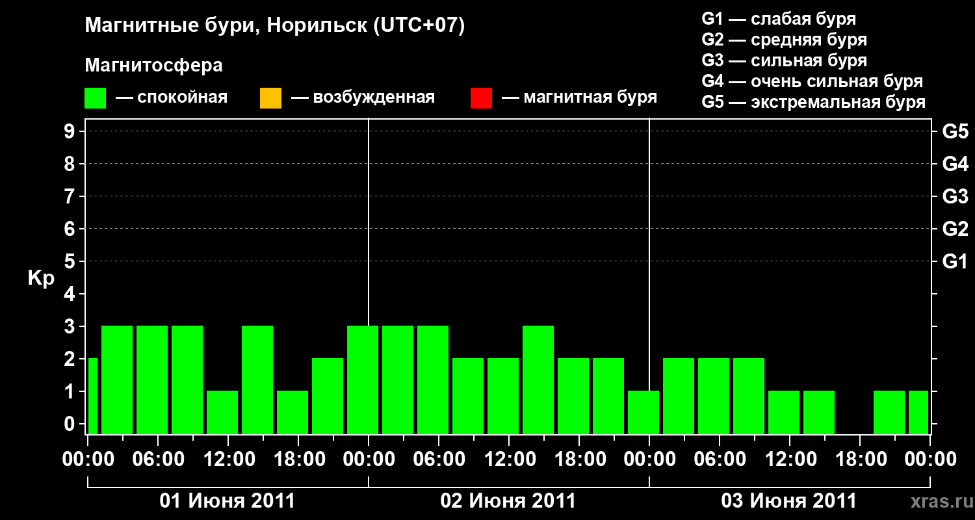Screen dimensions: 975x520
Task: Click the chart title 'Магнитные бури, Норильск (UTC+07)'
Action: pos(275,26)
